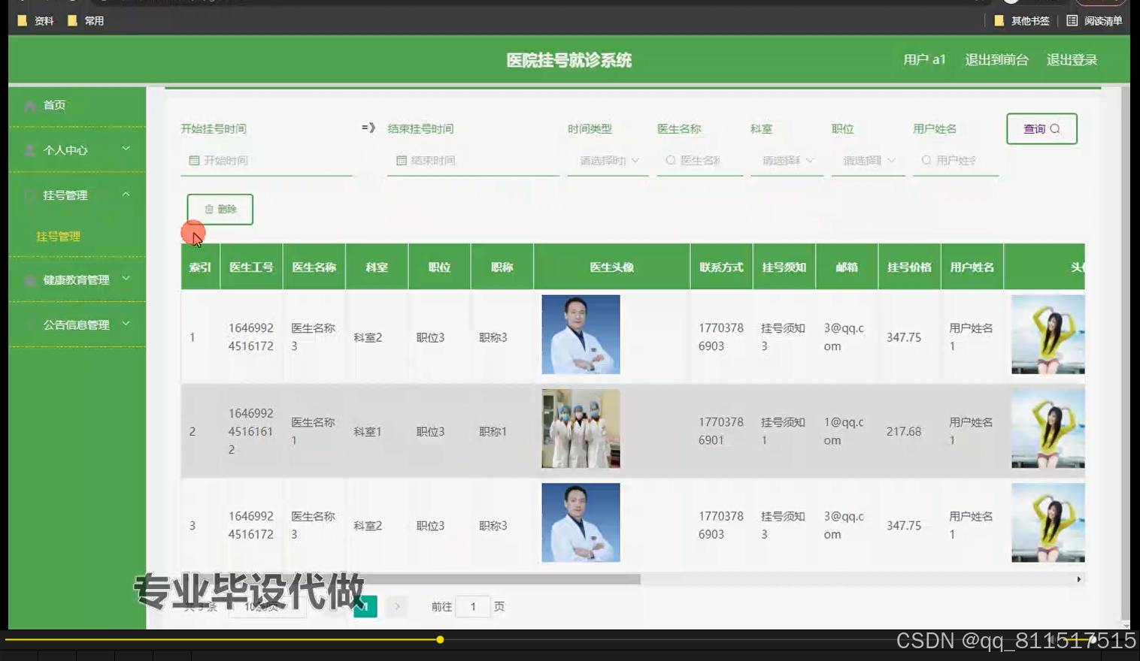The image size is (1140, 661).
Task: Click the 退出登录 link
Action: 1071,59
